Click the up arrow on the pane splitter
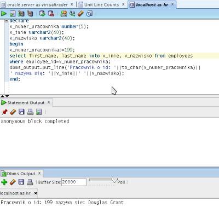Image resolution: width=219 pixels, height=213 pixels. click(2, 96)
